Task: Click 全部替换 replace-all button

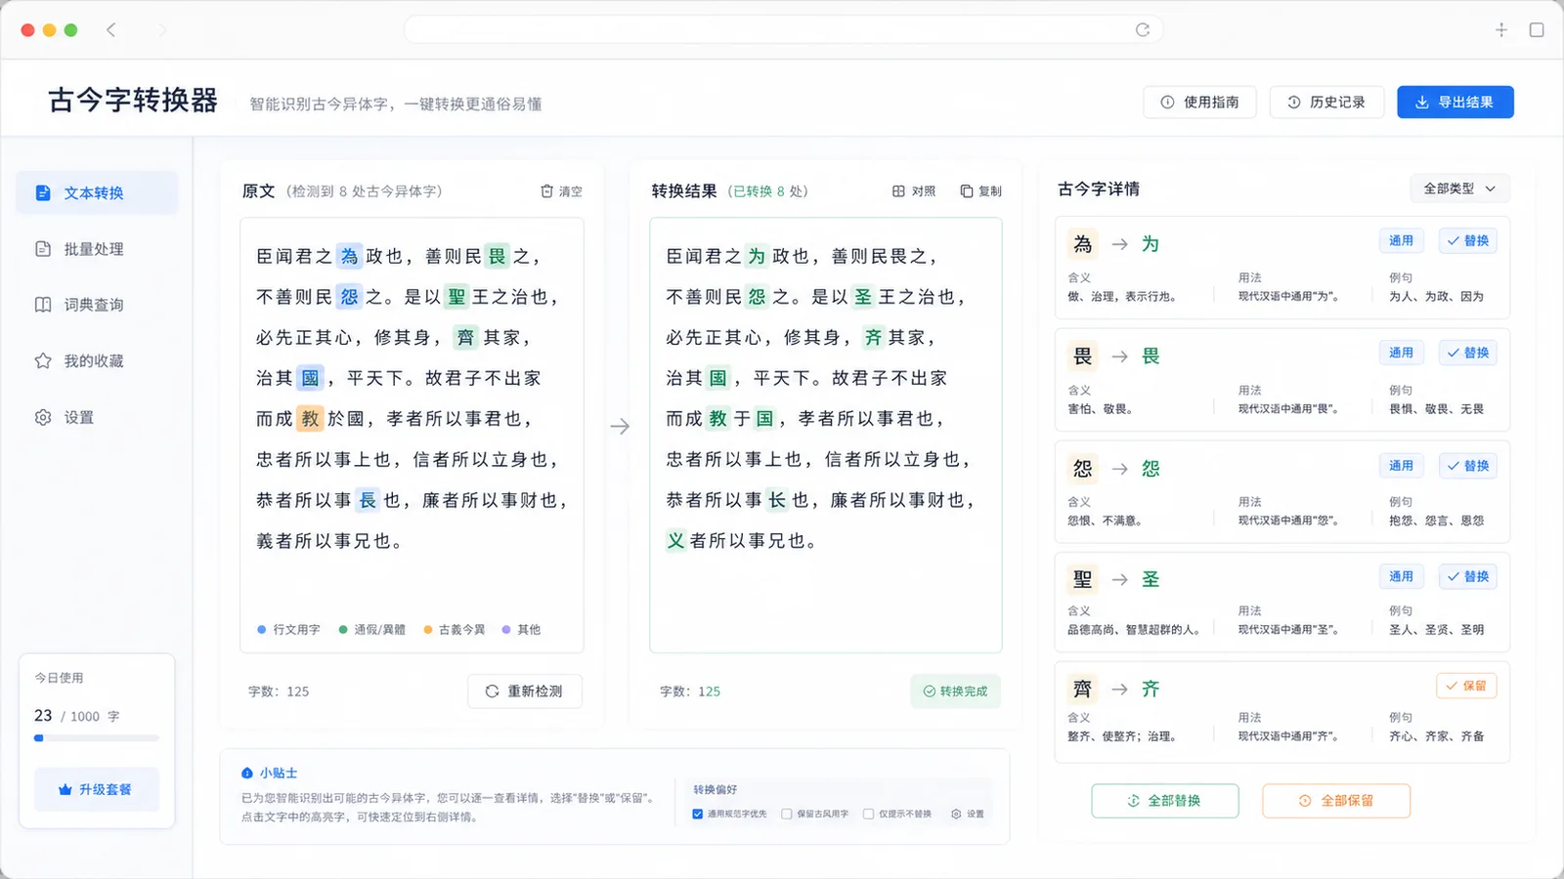Action: pyautogui.click(x=1165, y=801)
